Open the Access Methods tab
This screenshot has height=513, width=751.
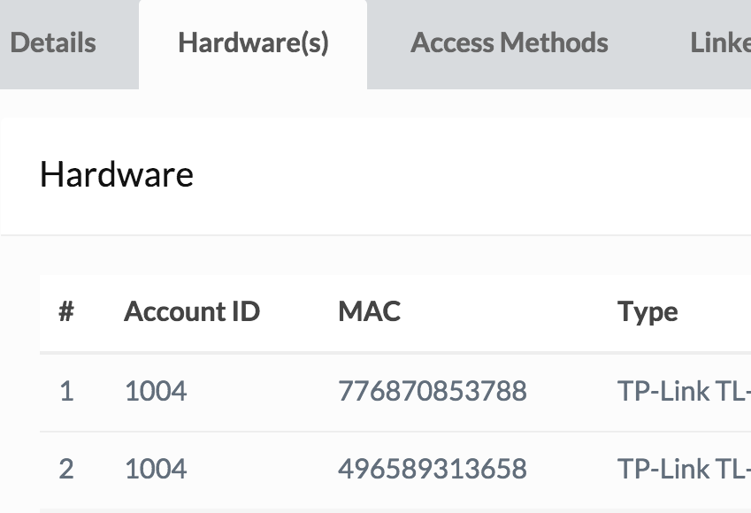[509, 43]
